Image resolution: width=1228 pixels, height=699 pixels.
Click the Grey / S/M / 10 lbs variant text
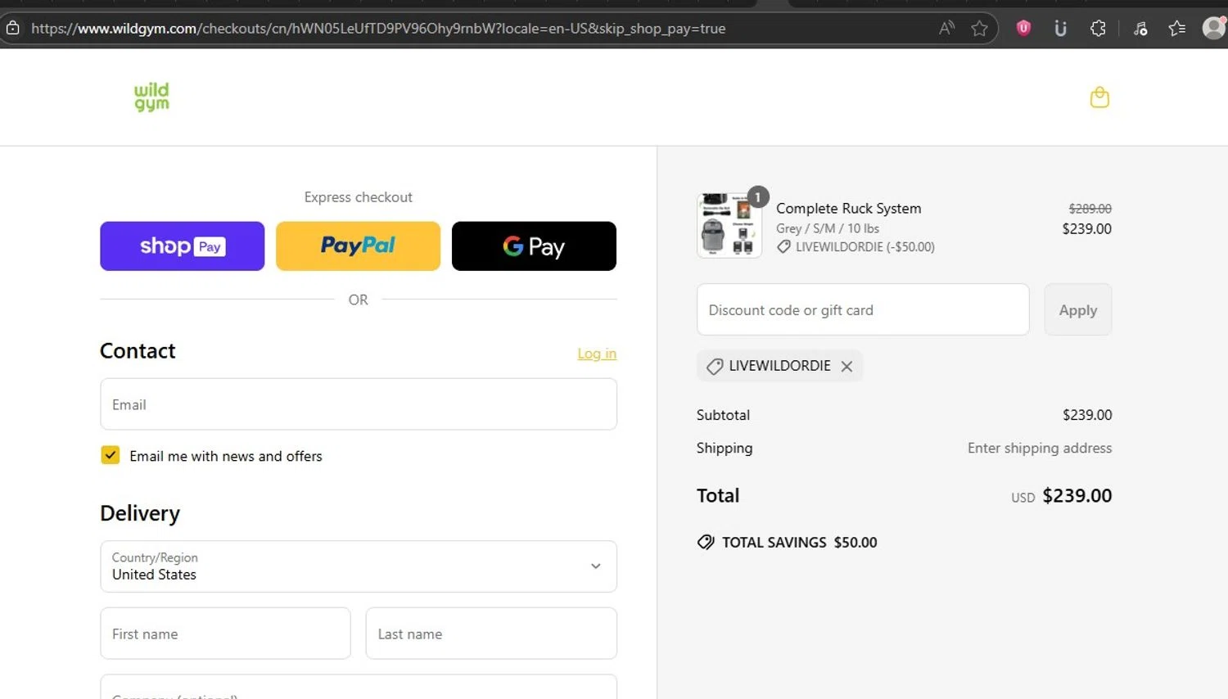[828, 229]
